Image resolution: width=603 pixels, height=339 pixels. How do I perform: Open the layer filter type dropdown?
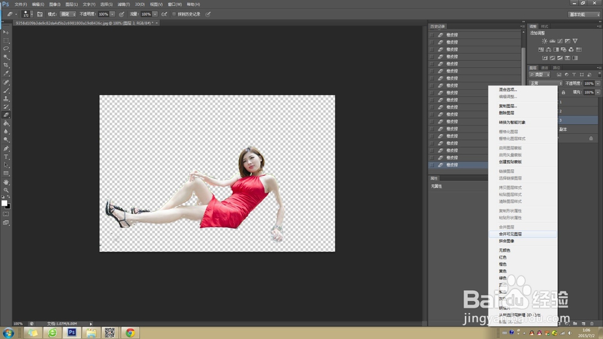click(x=540, y=75)
